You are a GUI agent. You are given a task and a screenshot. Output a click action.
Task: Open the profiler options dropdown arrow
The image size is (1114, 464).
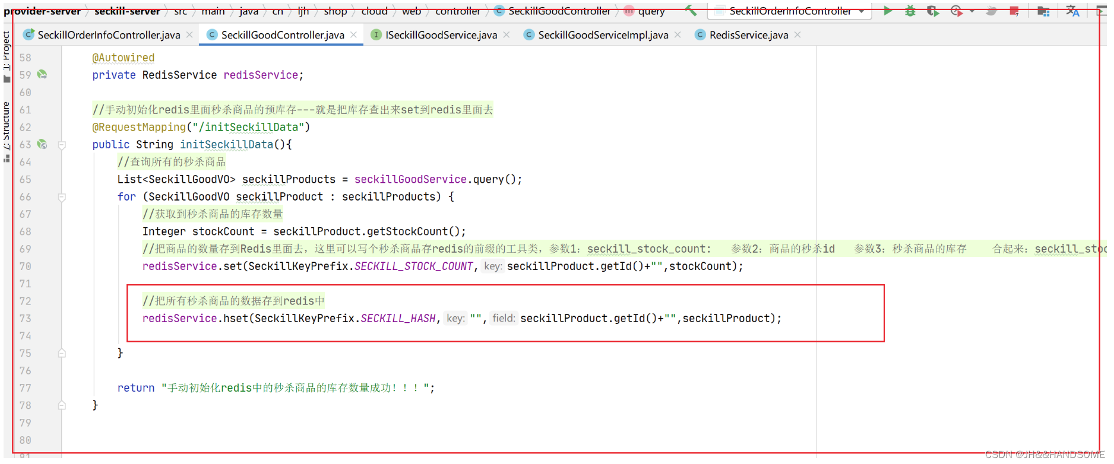click(x=971, y=11)
